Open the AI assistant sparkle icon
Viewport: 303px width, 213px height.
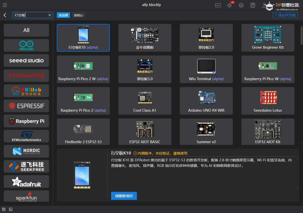pyautogui.click(x=230, y=5)
